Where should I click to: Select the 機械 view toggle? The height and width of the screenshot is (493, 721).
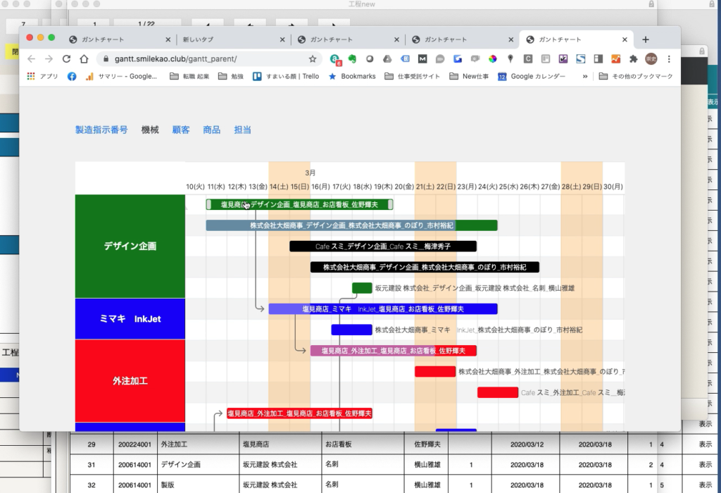[149, 130]
